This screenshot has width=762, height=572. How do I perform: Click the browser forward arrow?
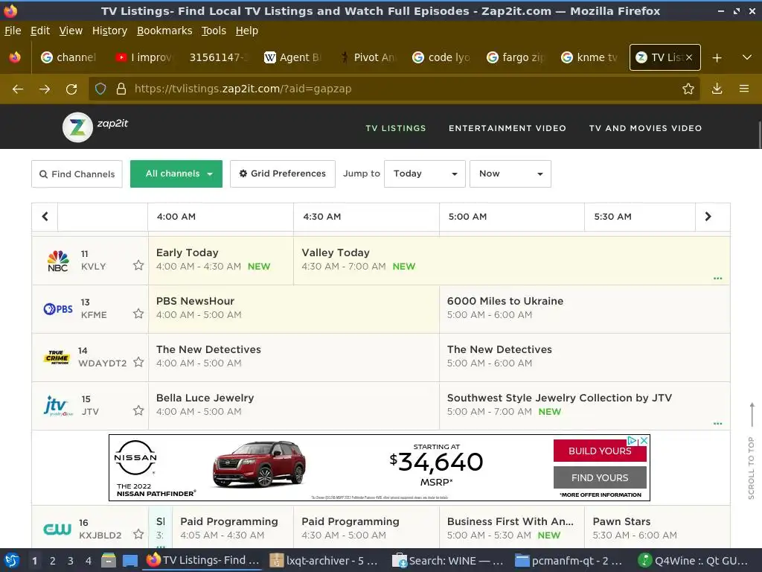pos(45,89)
